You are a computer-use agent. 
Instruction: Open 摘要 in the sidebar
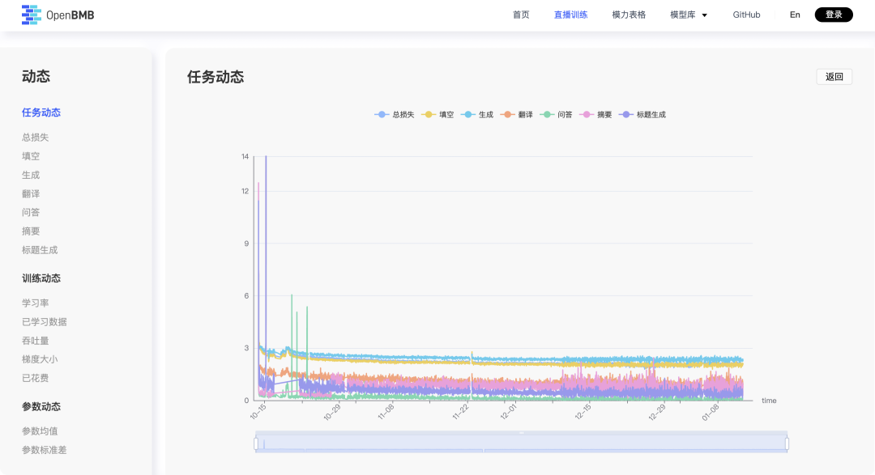click(31, 231)
